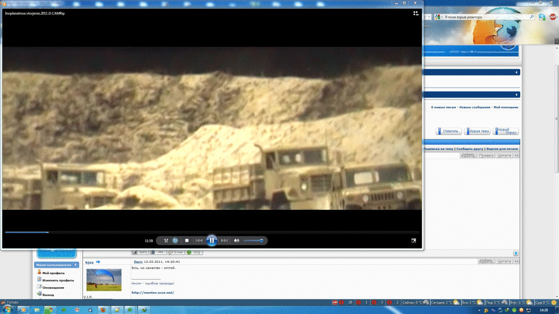Click 'Цитата' in kjsa's post header
Screen dimensions: 559x314
pos(504,261)
